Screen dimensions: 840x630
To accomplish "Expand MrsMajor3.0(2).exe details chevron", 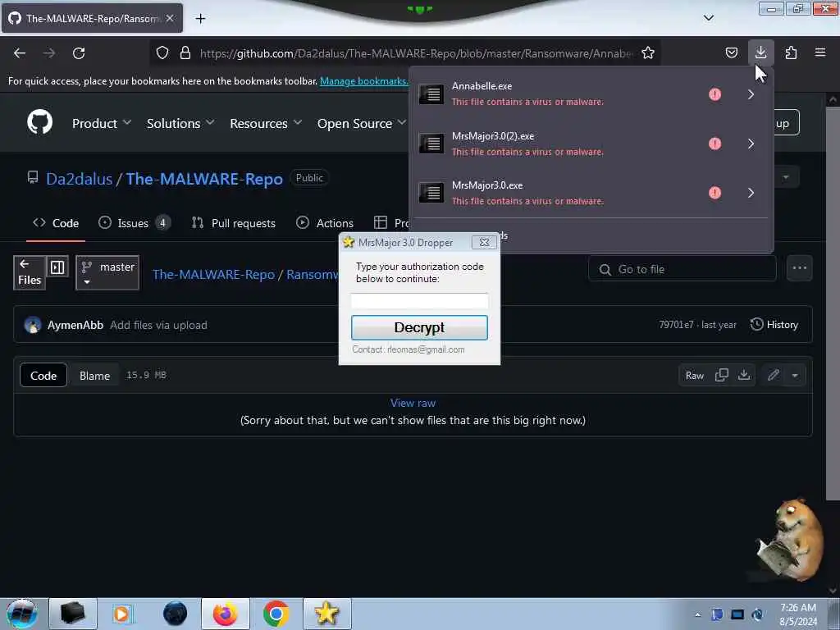I will (x=751, y=144).
